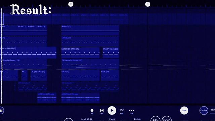This screenshot has width=215, height=121.
Task: Select the bar 65 timeline marker
Action: coord(148,4)
